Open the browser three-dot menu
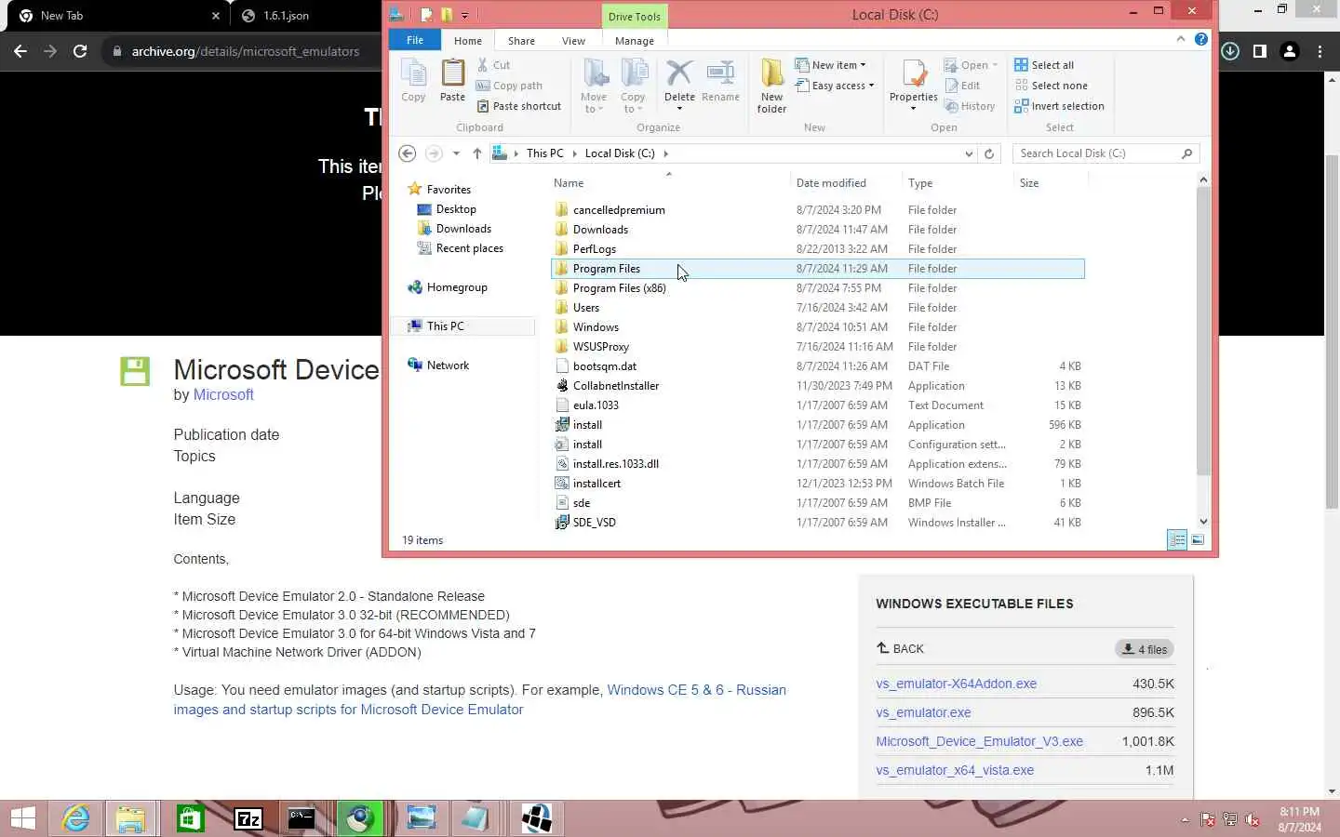1340x837 pixels. pyautogui.click(x=1320, y=51)
